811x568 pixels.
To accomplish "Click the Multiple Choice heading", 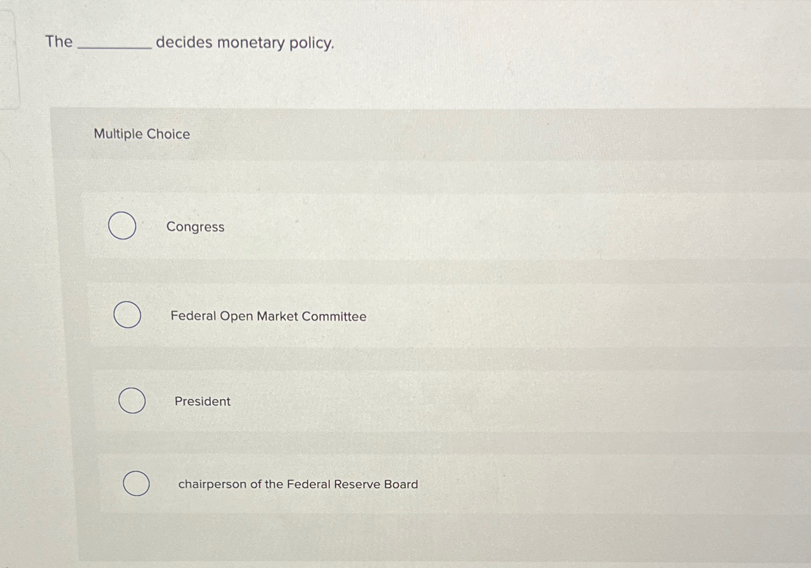I will tap(142, 134).
